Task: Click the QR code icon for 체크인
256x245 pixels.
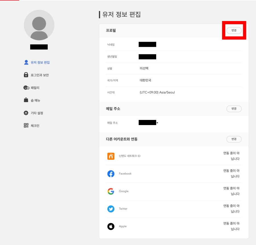Action: click(26, 125)
